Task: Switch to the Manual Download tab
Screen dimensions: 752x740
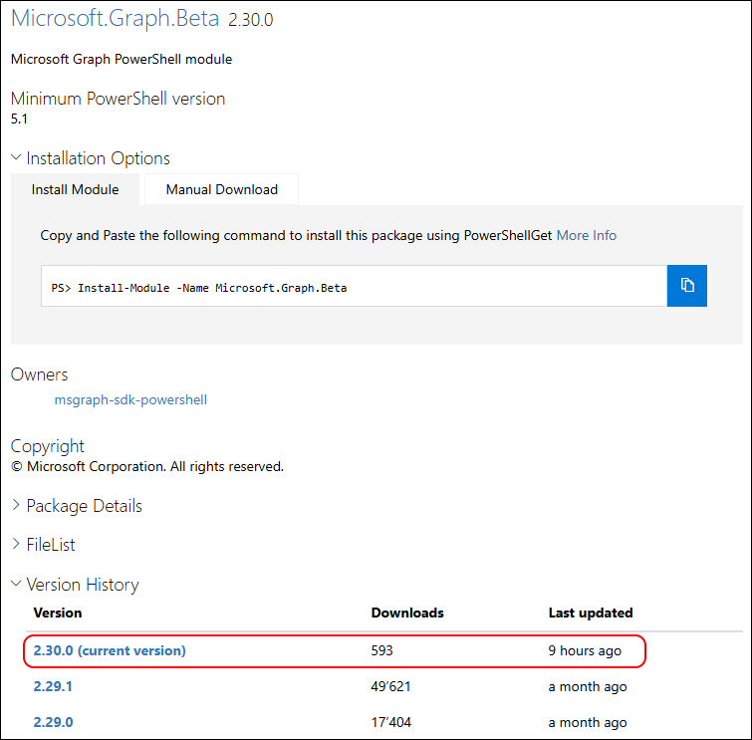Action: (221, 189)
